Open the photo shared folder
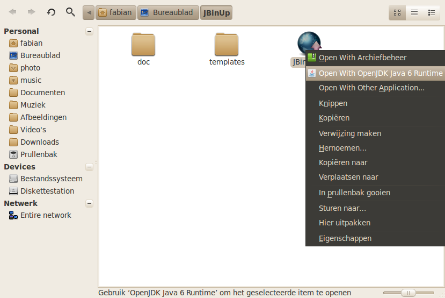The height and width of the screenshot is (298, 445). pyautogui.click(x=25, y=68)
